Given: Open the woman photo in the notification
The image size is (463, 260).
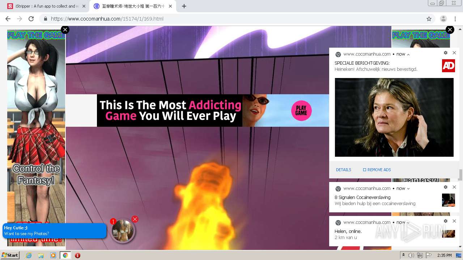Looking at the screenshot, I should tap(394, 117).
